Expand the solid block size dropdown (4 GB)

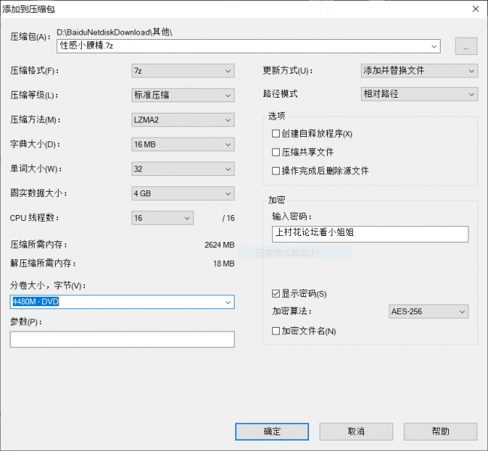coord(183,193)
